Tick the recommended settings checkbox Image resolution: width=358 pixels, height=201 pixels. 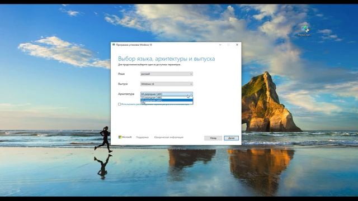119,104
